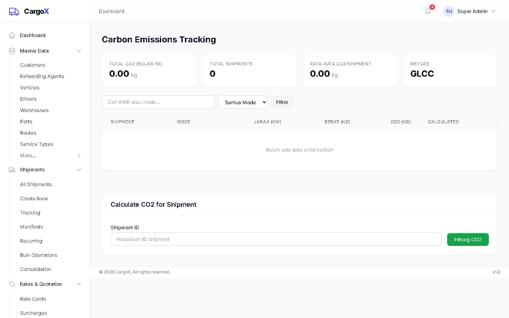Click the 'Belum ada data emisi karbon' message
Image resolution: width=509 pixels, height=318 pixels.
(x=300, y=150)
